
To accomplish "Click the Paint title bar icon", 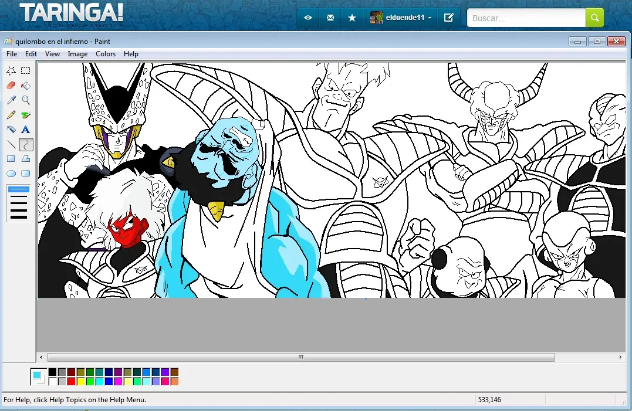I will click(8, 42).
